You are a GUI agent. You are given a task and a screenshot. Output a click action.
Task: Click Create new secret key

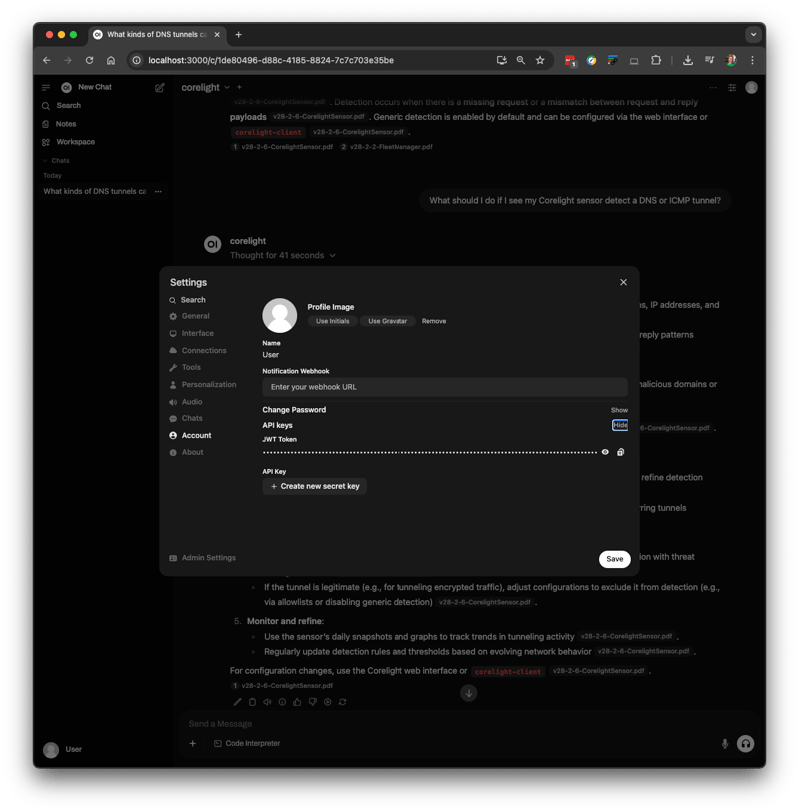(x=314, y=486)
